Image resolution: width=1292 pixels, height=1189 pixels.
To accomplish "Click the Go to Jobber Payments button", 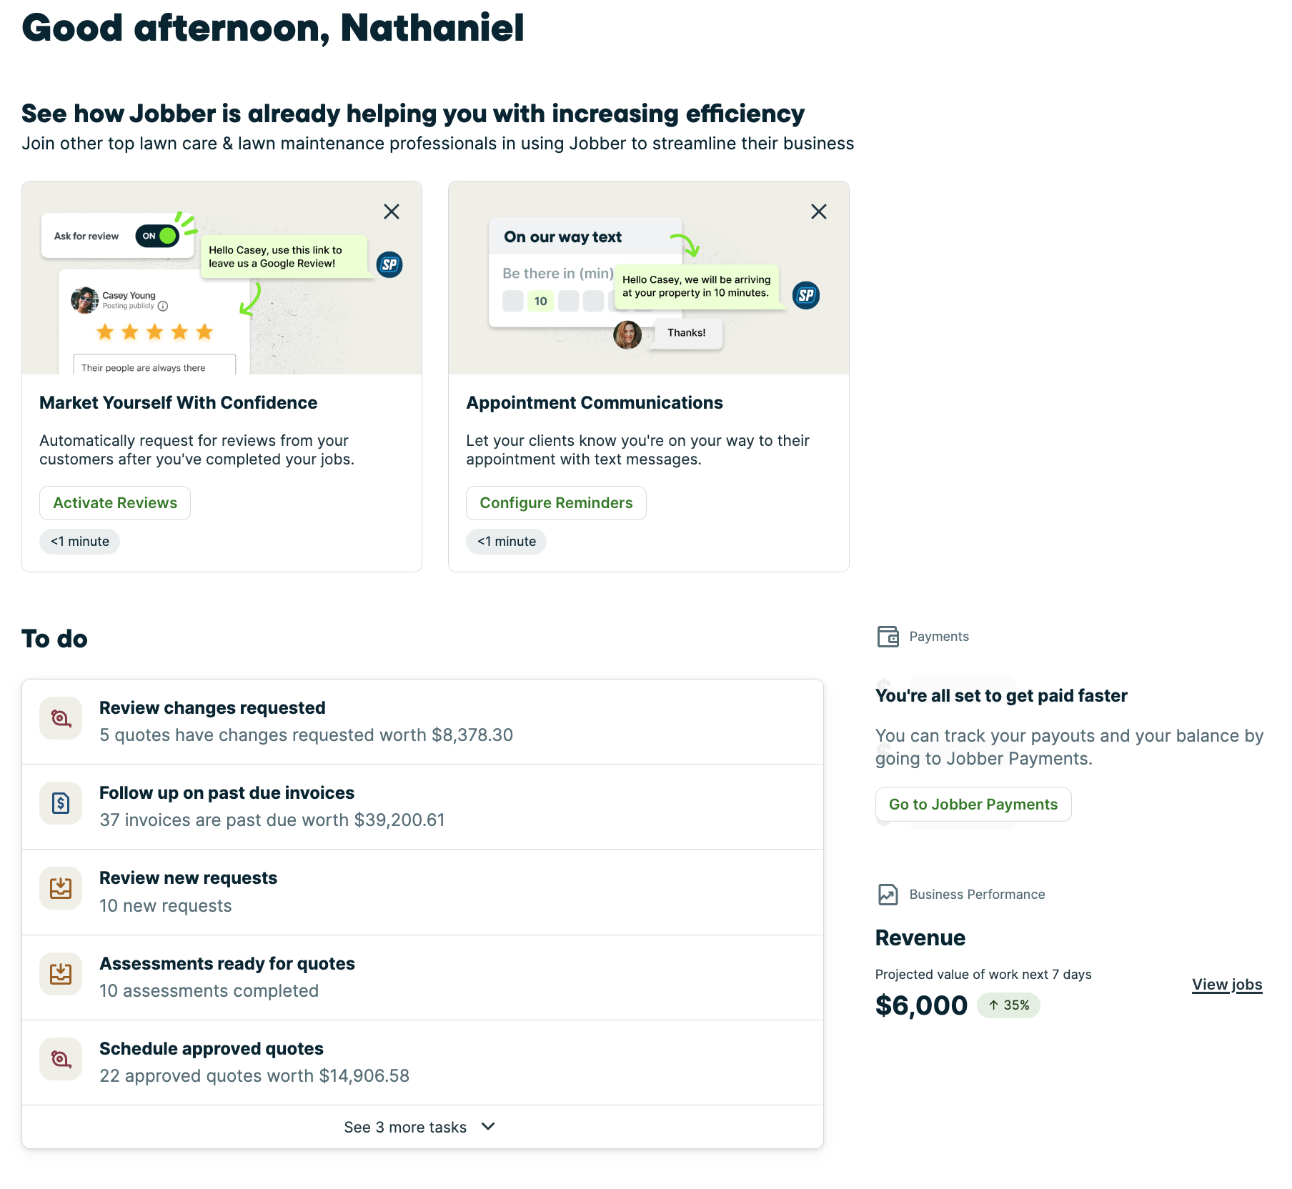I will pyautogui.click(x=973, y=805).
